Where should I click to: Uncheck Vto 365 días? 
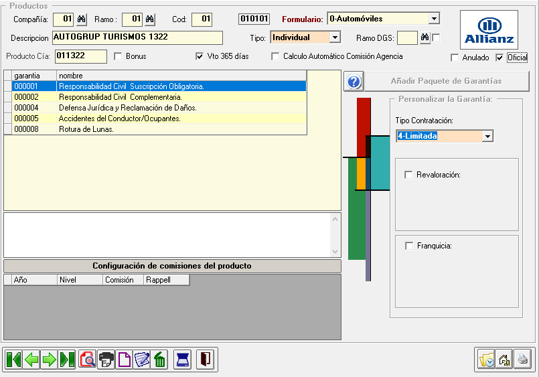(x=200, y=56)
